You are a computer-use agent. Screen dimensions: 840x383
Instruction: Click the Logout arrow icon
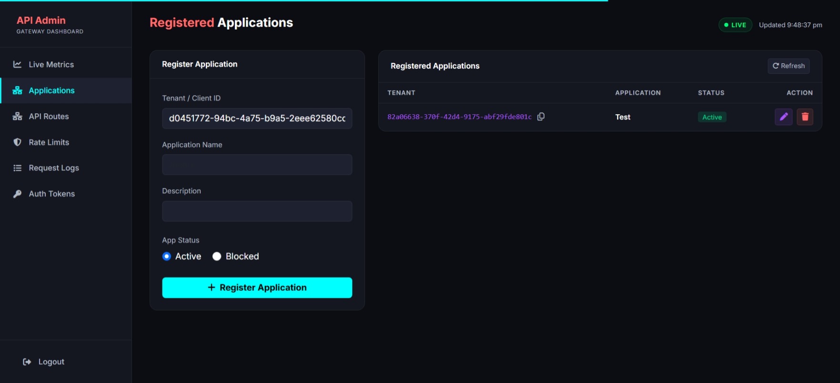pos(27,362)
